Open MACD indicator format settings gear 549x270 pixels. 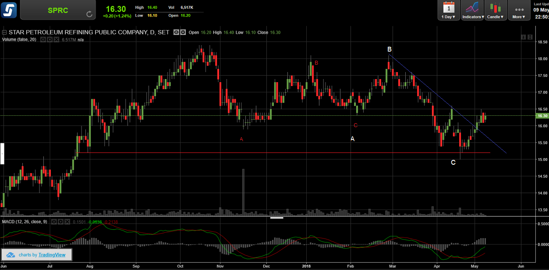(x=61, y=222)
